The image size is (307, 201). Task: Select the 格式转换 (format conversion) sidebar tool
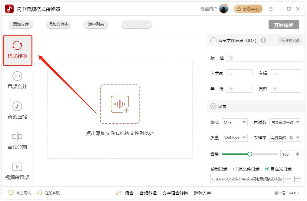[18, 50]
